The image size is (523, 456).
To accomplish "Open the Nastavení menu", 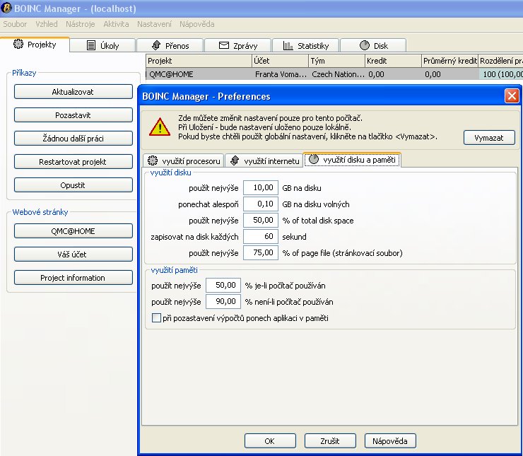I will click(154, 24).
